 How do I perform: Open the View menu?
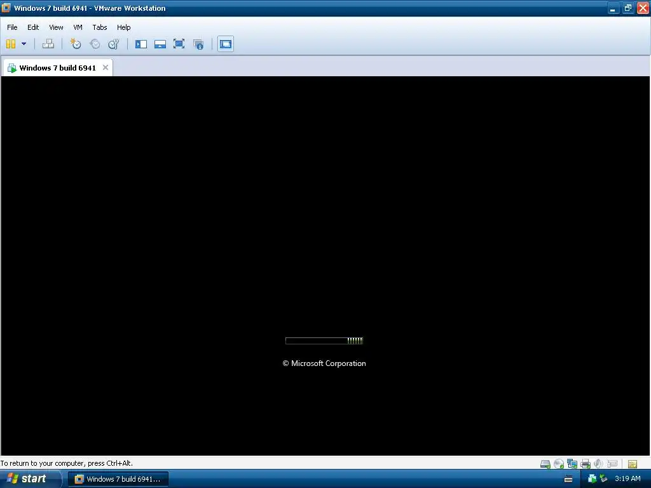tap(56, 27)
